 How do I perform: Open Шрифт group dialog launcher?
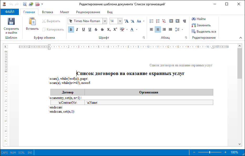tap(144, 38)
